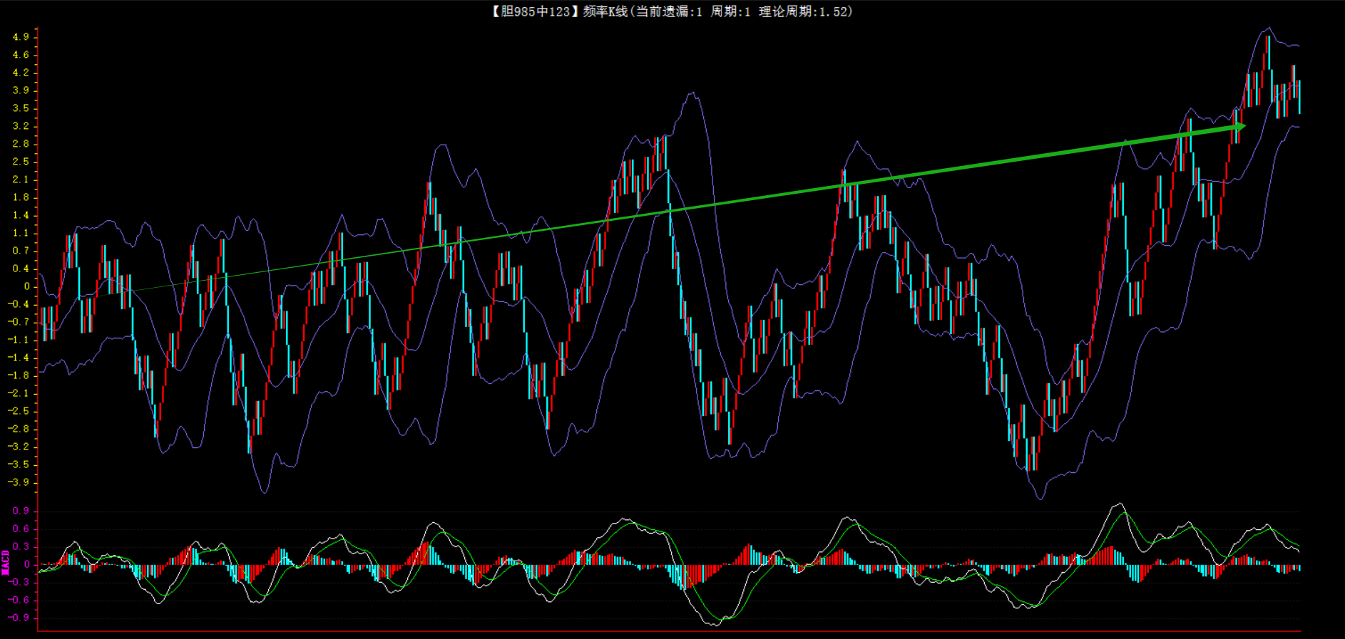Click the 3.5 value on the price axis
Screen dimensions: 1345x639
tap(21, 108)
